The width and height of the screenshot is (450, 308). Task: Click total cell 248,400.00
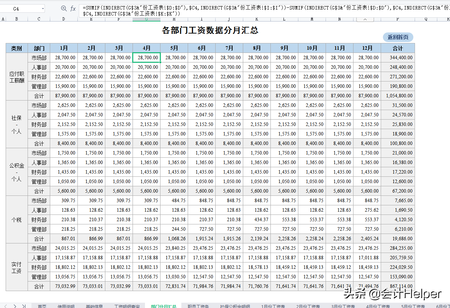[x=398, y=67]
